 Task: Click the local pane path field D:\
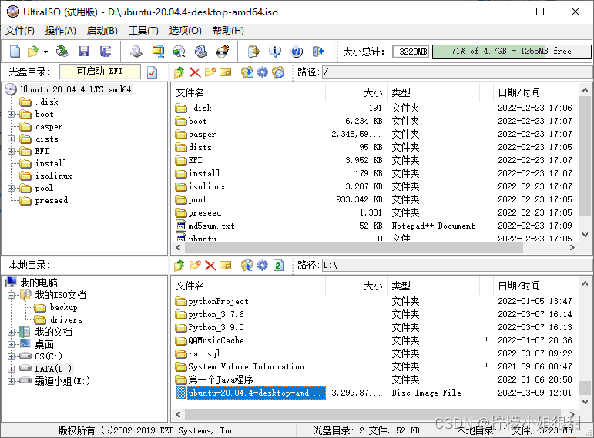click(x=457, y=266)
